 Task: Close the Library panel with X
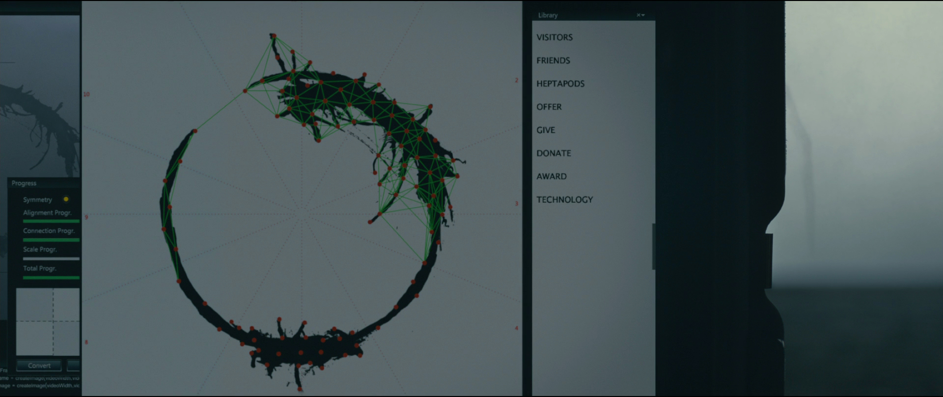(x=638, y=15)
